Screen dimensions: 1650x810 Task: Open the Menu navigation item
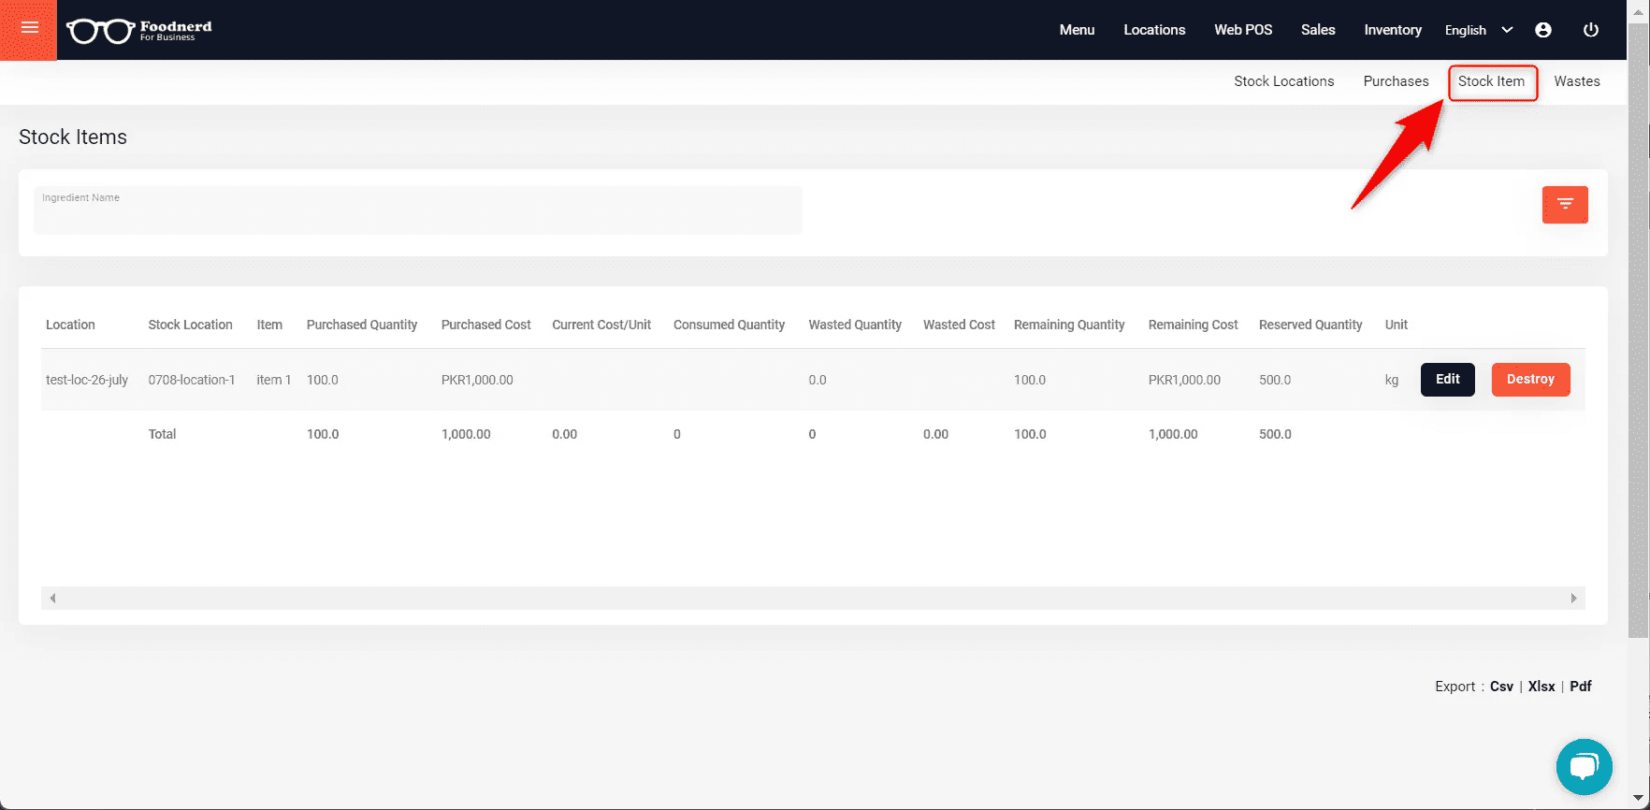click(x=1077, y=30)
